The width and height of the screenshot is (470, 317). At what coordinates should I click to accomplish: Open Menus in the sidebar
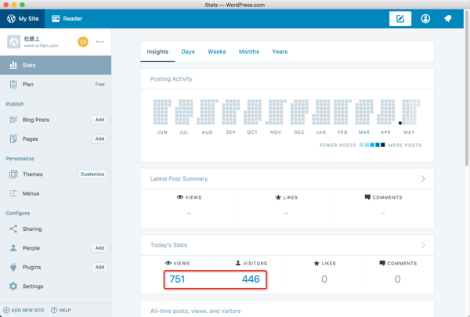(x=31, y=193)
